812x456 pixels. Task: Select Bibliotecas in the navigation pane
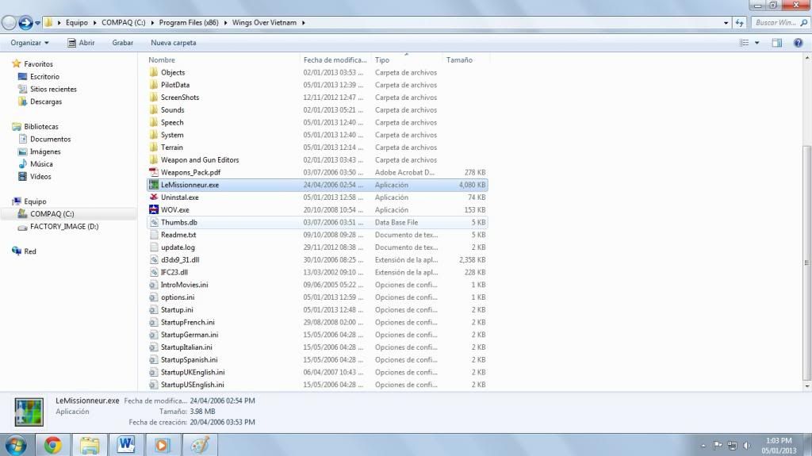pyautogui.click(x=41, y=126)
